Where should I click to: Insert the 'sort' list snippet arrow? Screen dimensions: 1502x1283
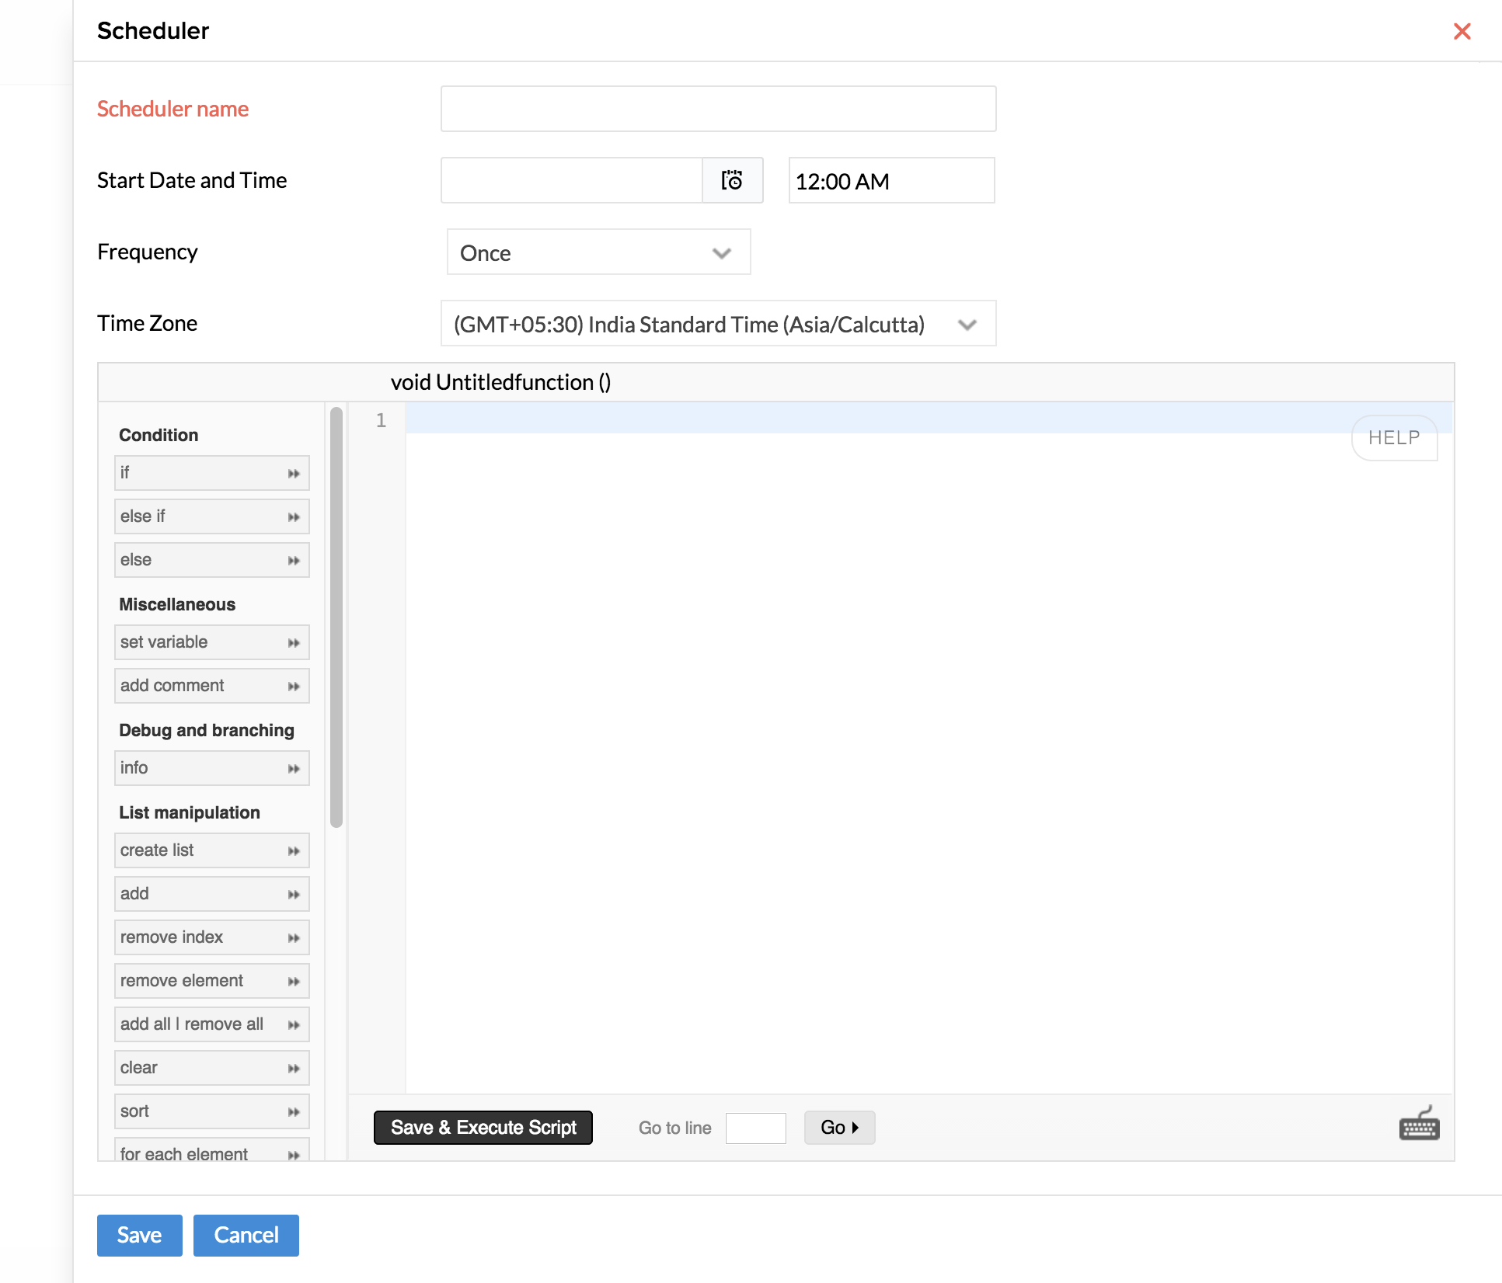293,1112
